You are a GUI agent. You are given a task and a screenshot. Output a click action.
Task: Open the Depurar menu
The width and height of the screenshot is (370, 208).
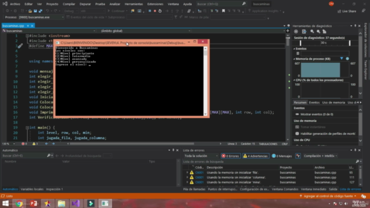pyautogui.click(x=85, y=4)
